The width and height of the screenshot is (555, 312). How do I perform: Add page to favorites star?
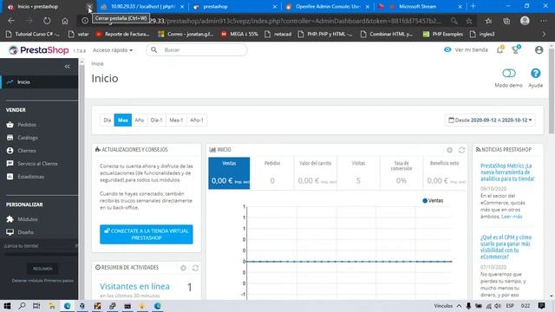click(469, 21)
